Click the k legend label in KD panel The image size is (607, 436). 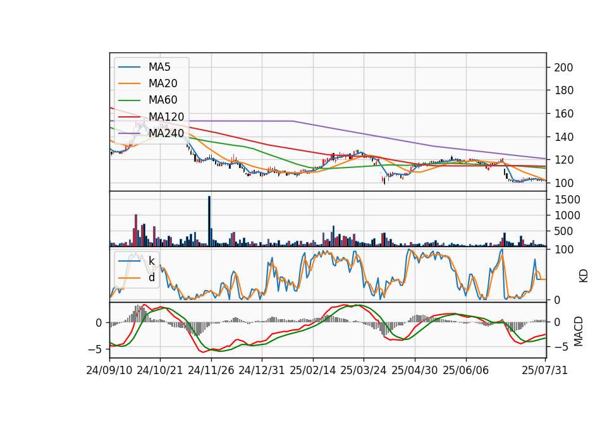point(152,261)
